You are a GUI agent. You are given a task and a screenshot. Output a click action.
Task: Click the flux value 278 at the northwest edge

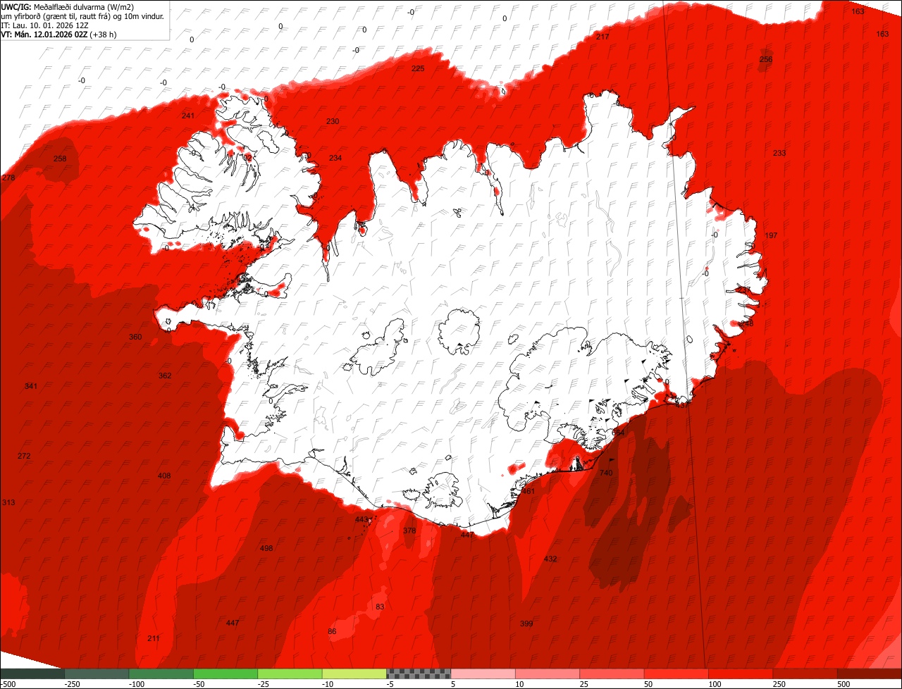pyautogui.click(x=8, y=178)
